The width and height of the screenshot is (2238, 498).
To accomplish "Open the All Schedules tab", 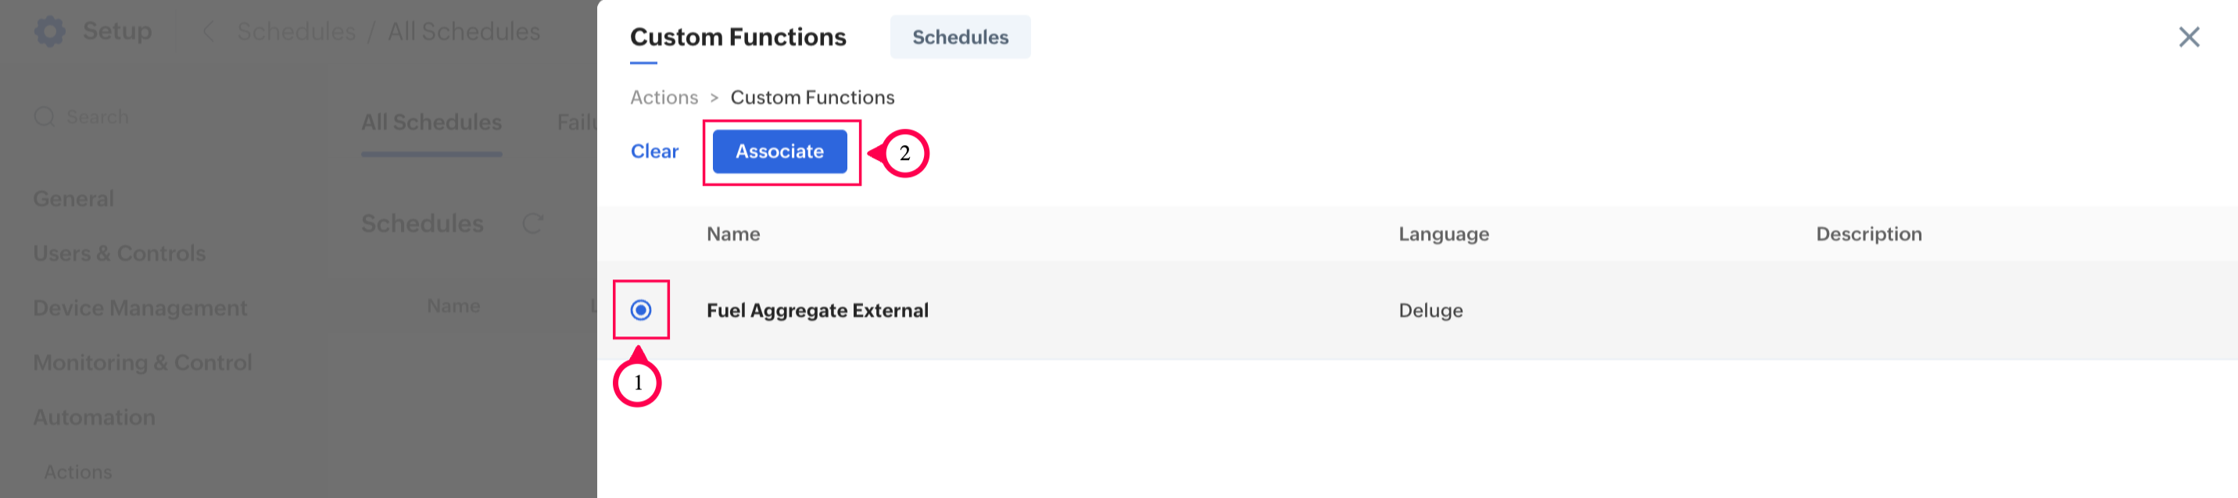I will pyautogui.click(x=431, y=123).
